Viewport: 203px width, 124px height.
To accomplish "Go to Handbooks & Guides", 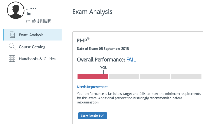I will [x=37, y=59].
